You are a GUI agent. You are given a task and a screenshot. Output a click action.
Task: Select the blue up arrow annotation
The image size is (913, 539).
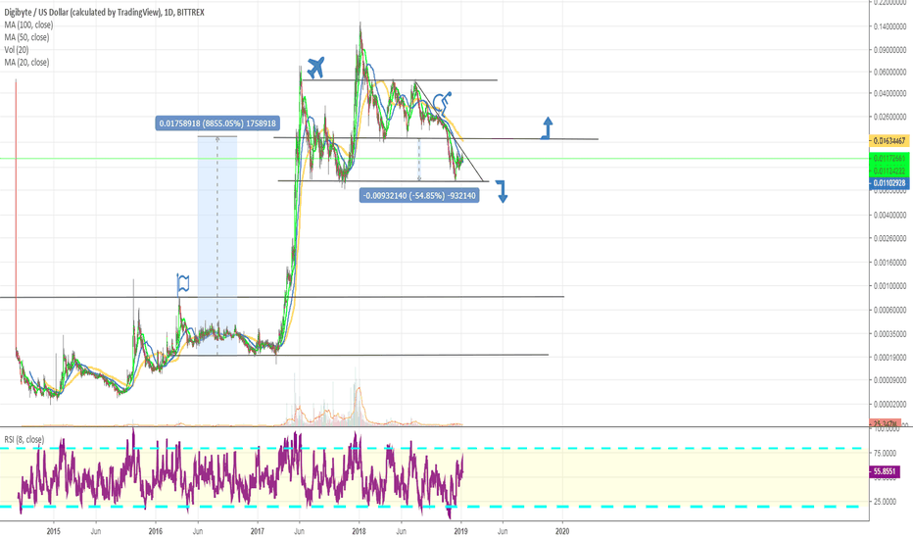[546, 128]
